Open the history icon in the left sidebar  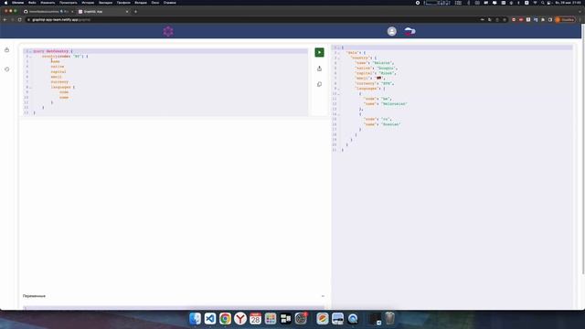pyautogui.click(x=6, y=69)
